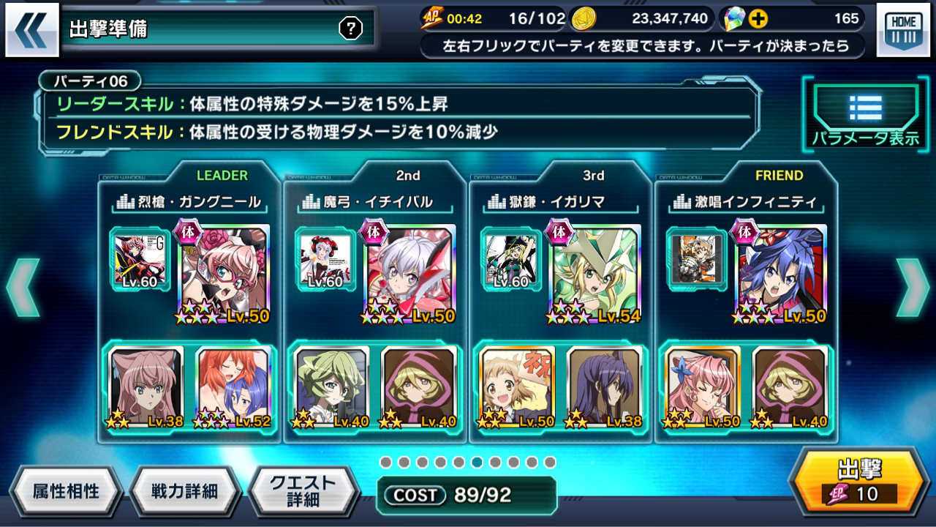Select the 体 attribute badge on leader card

pos(188,233)
